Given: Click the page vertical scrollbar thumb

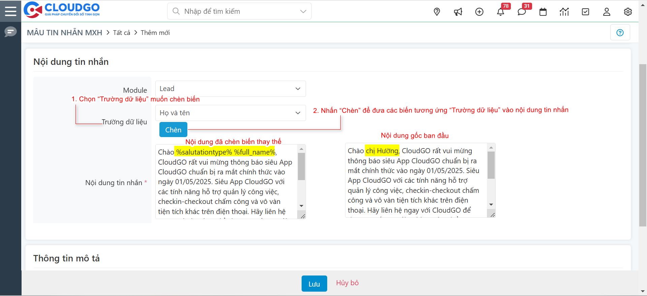Looking at the screenshot, I should [x=643, y=145].
